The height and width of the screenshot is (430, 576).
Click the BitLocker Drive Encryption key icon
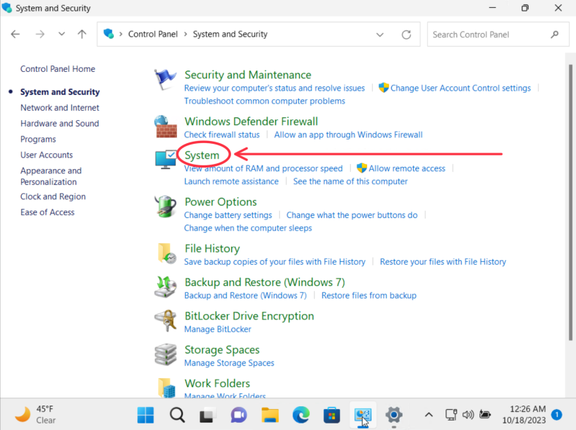(165, 321)
